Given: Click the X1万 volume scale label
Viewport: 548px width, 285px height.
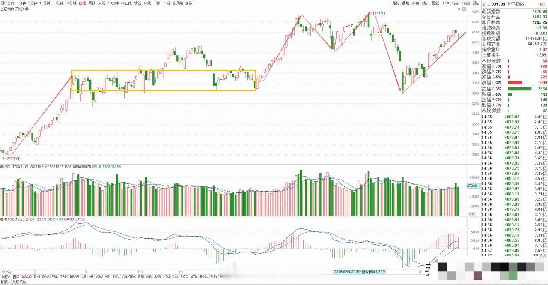Looking at the screenshot, I should (x=471, y=214).
